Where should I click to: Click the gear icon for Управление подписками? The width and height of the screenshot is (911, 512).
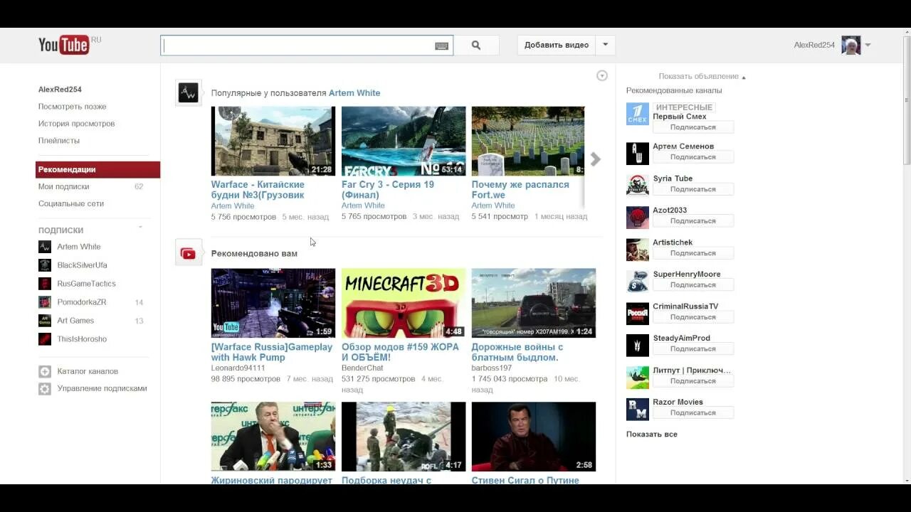coord(45,389)
